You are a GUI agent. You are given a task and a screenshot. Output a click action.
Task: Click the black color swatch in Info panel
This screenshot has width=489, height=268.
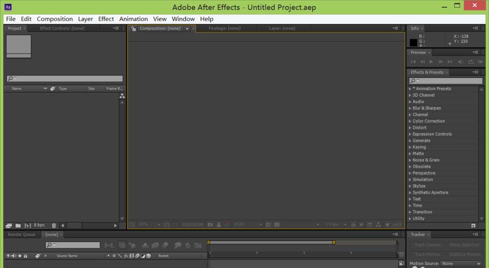pos(413,43)
